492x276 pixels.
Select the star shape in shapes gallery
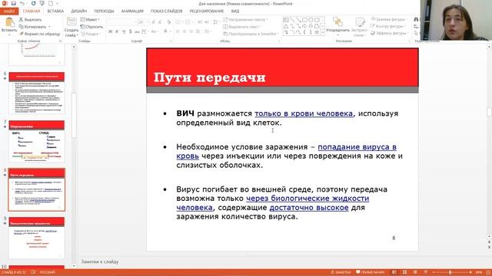click(317, 32)
